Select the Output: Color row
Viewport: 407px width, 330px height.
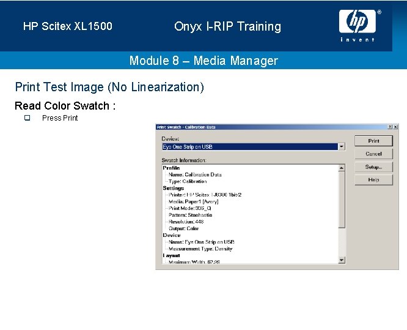184,228
